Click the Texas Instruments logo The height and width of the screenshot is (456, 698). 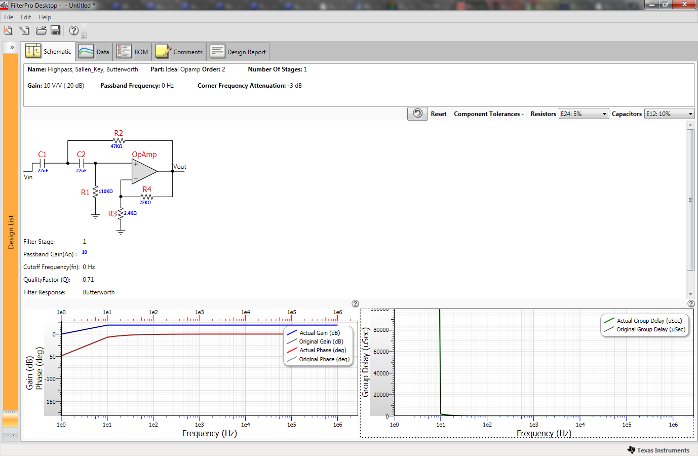[x=658, y=450]
